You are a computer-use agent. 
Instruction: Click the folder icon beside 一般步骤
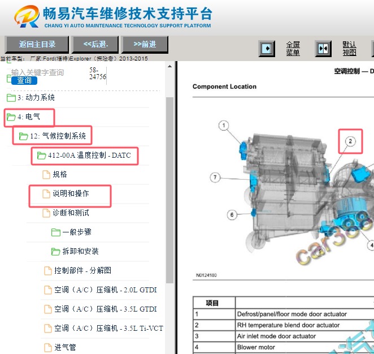click(56, 232)
